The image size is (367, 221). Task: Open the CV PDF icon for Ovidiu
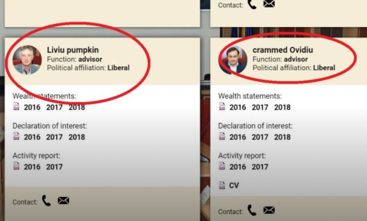[x=222, y=185]
